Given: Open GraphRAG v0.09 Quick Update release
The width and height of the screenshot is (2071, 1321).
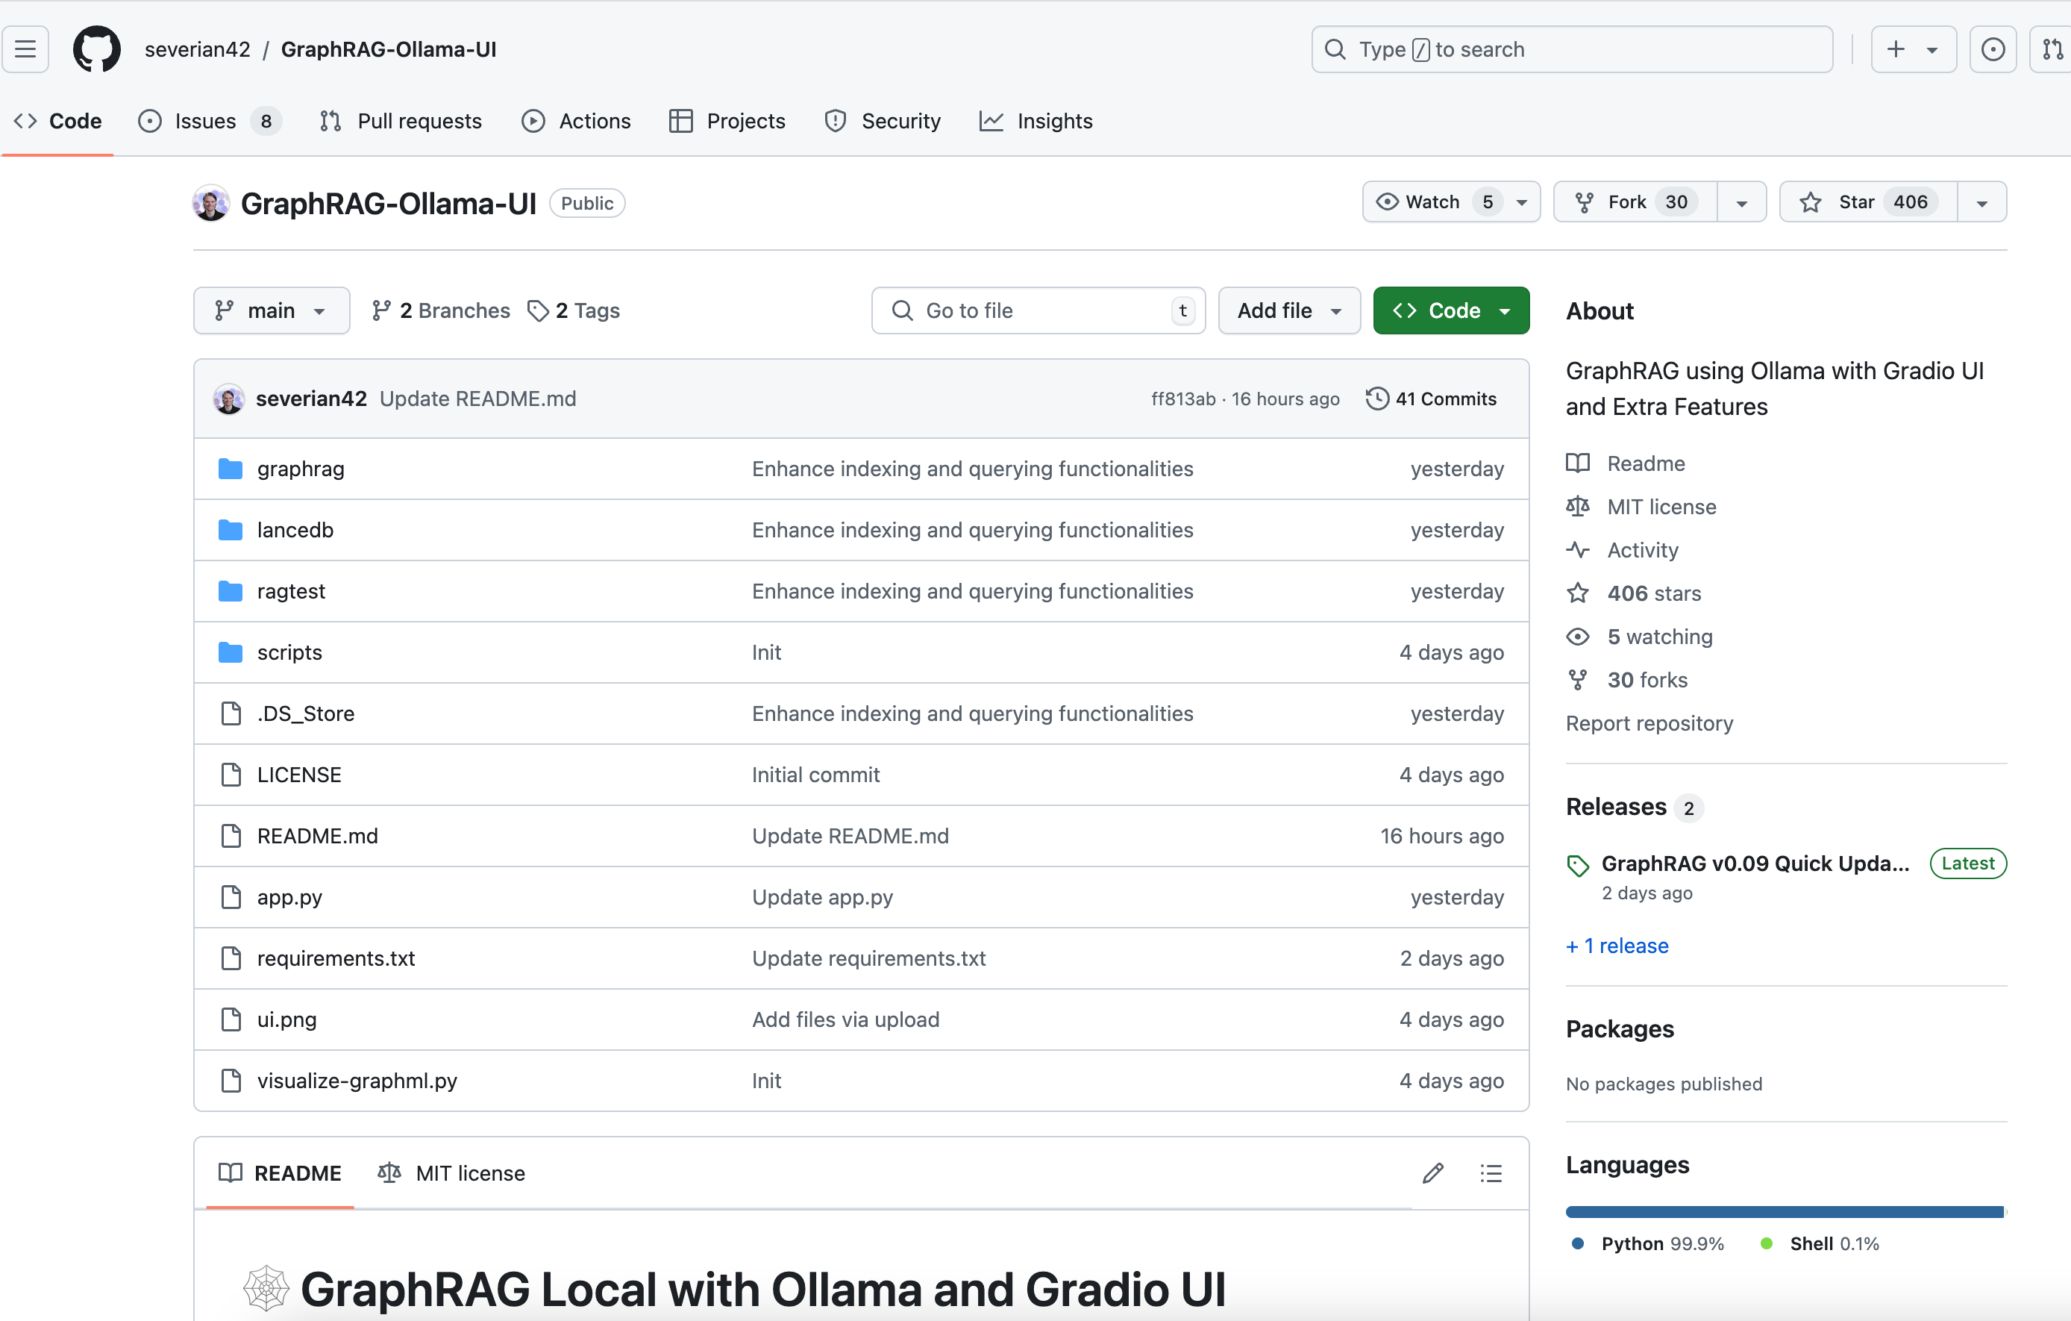Looking at the screenshot, I should 1755,864.
